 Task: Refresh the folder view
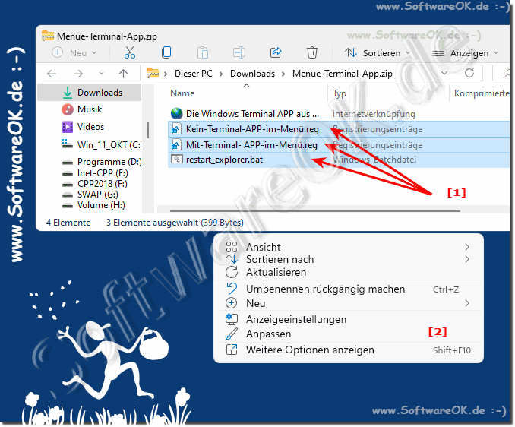click(x=469, y=73)
